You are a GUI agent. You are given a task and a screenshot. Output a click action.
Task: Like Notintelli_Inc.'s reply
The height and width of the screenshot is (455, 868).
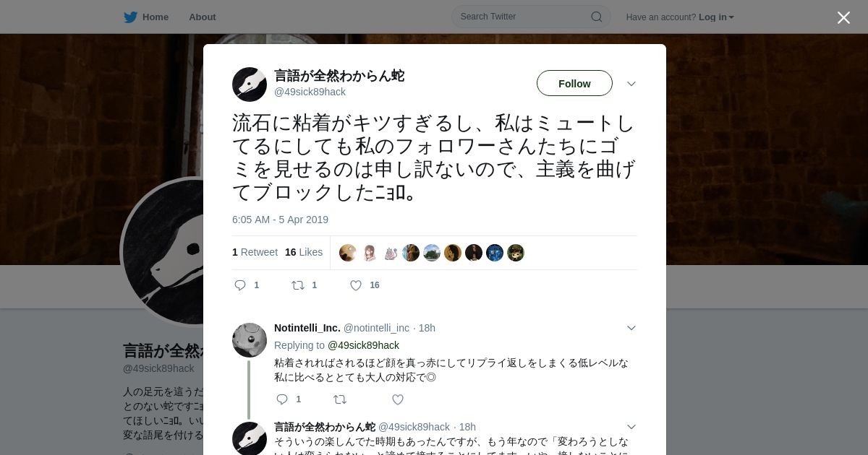coord(397,399)
